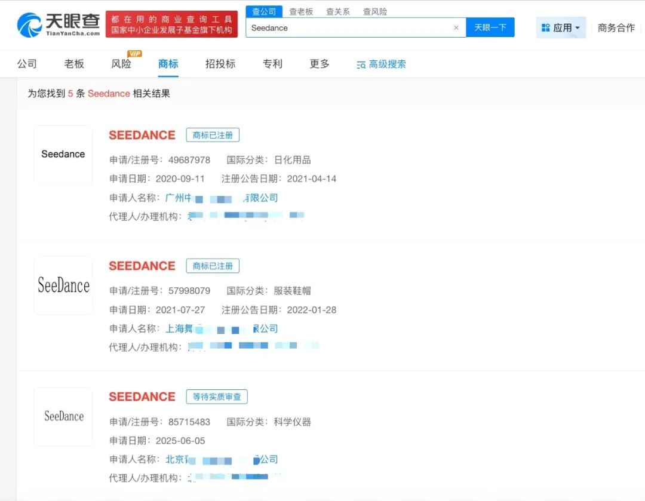Open SEEDANCE trademark numbered 85715483
This screenshot has height=501, width=645.
click(142, 397)
